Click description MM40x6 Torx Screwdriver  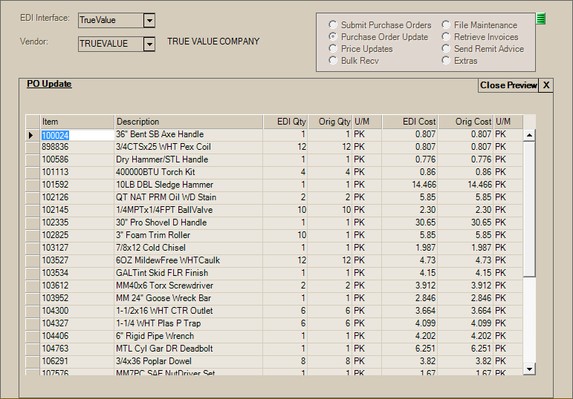click(164, 286)
